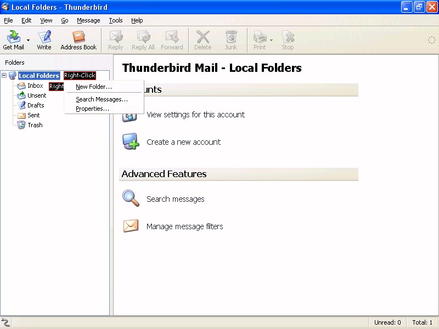
Task: Open the Search messages link
Action: coord(176,199)
